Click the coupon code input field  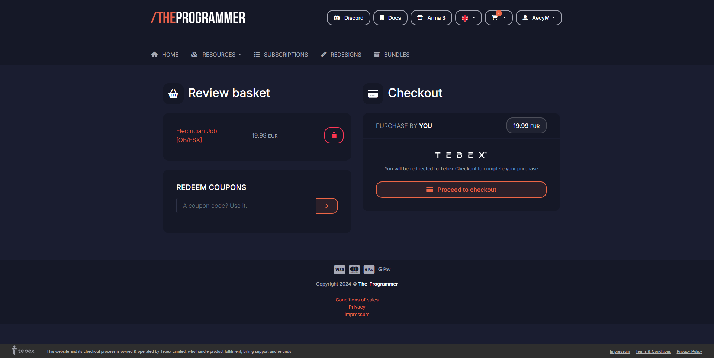click(246, 206)
